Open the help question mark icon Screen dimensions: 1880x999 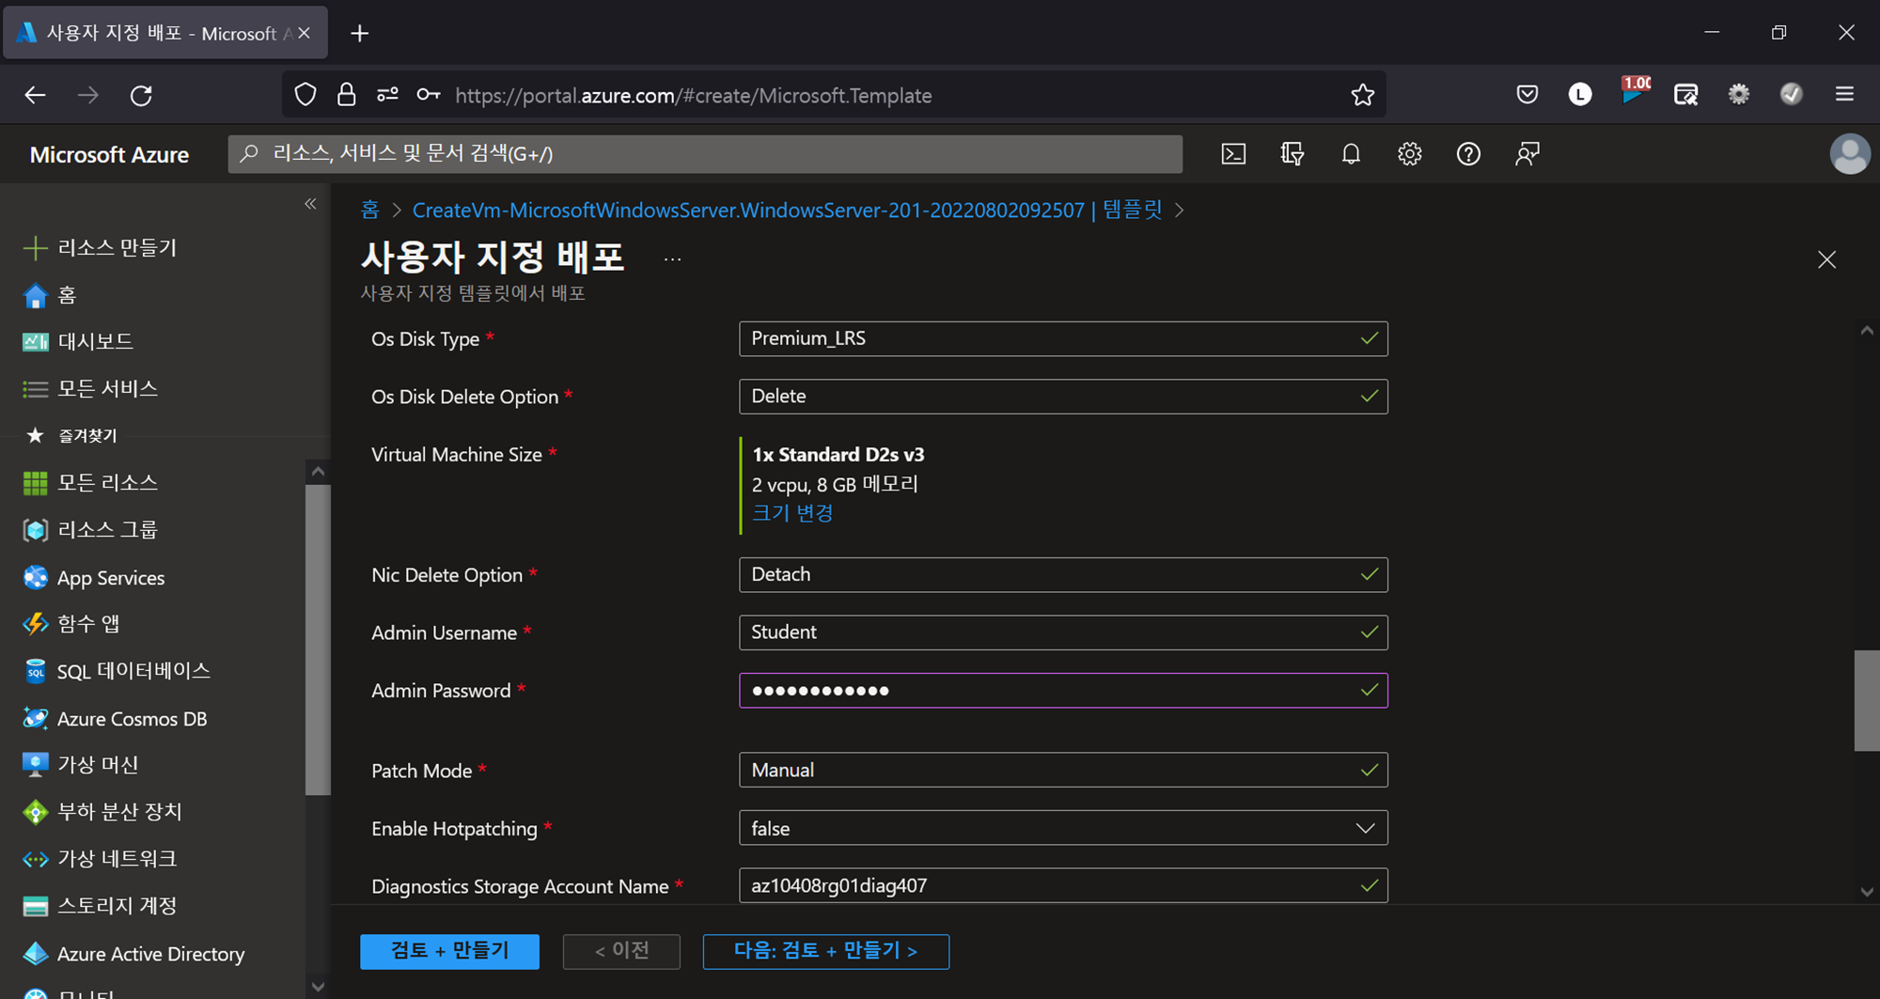click(x=1468, y=154)
